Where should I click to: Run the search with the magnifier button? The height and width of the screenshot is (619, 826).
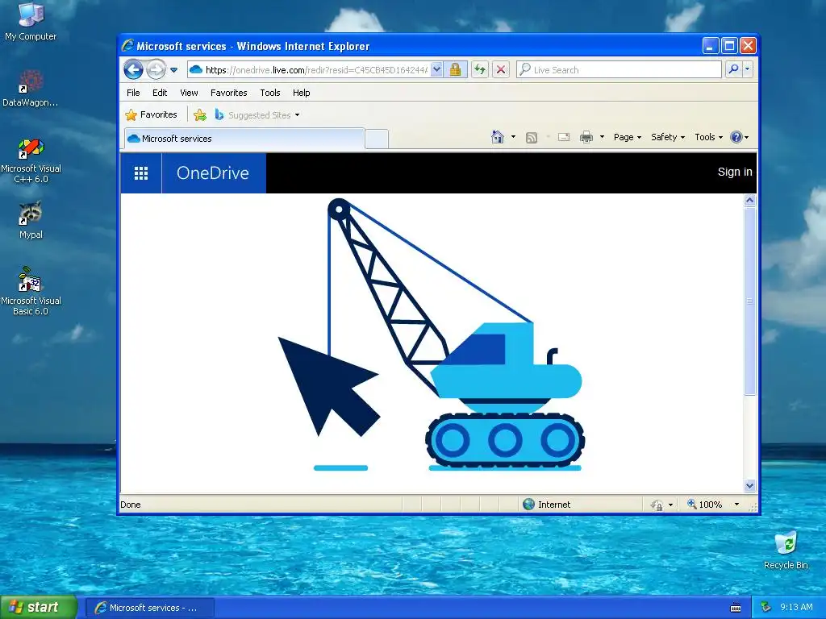click(733, 69)
